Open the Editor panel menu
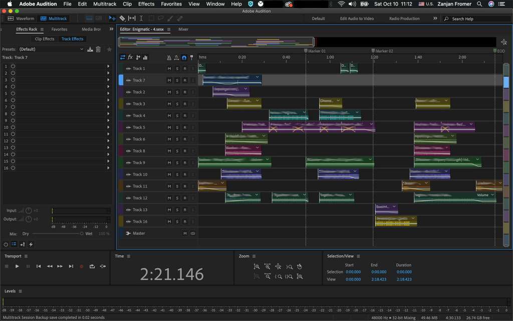 169,30
